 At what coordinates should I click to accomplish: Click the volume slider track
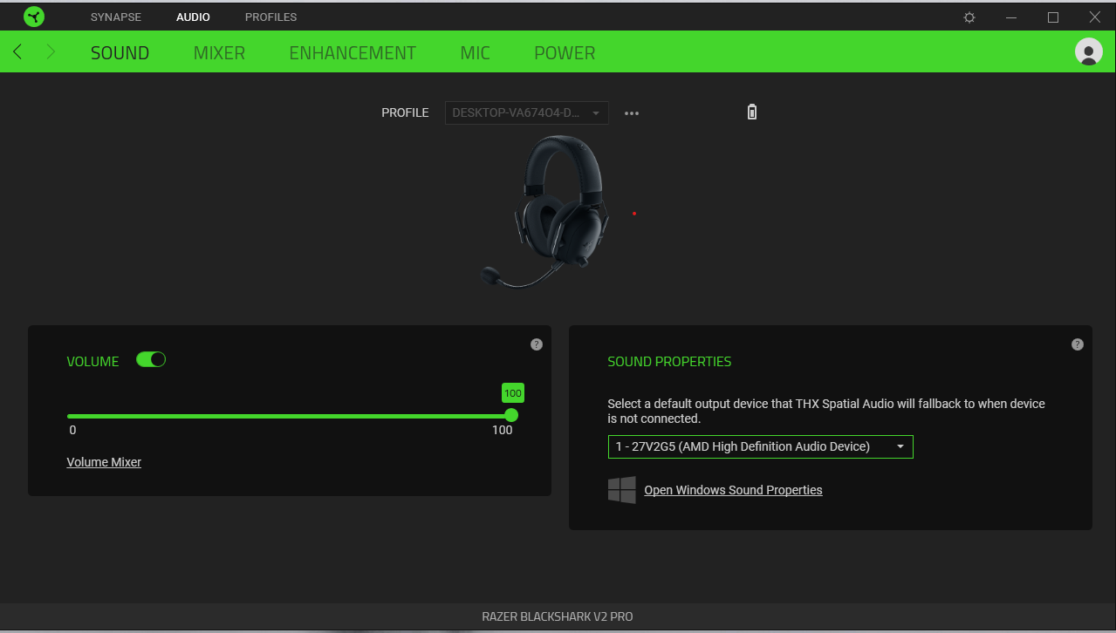point(289,416)
